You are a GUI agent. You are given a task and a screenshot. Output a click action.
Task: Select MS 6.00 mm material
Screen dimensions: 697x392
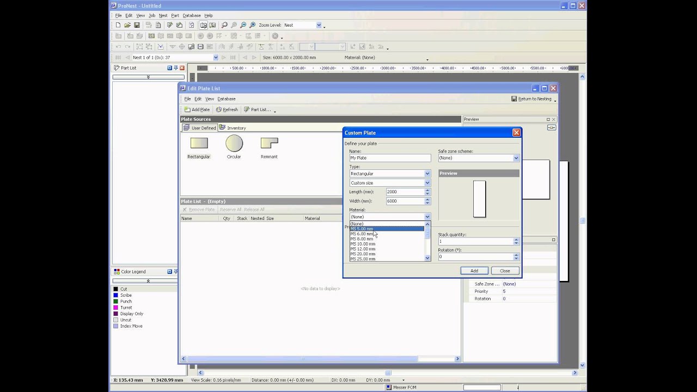[387, 234]
